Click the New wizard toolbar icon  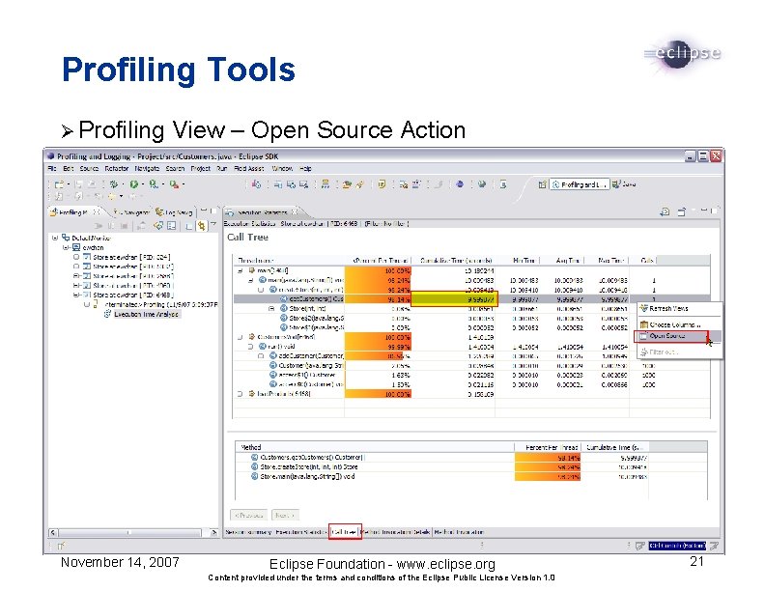tap(59, 184)
